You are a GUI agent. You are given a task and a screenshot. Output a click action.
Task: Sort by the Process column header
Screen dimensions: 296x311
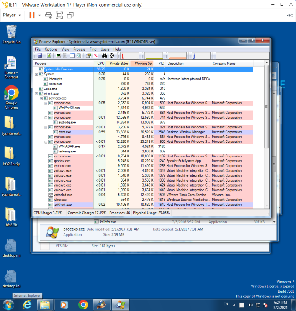63,64
